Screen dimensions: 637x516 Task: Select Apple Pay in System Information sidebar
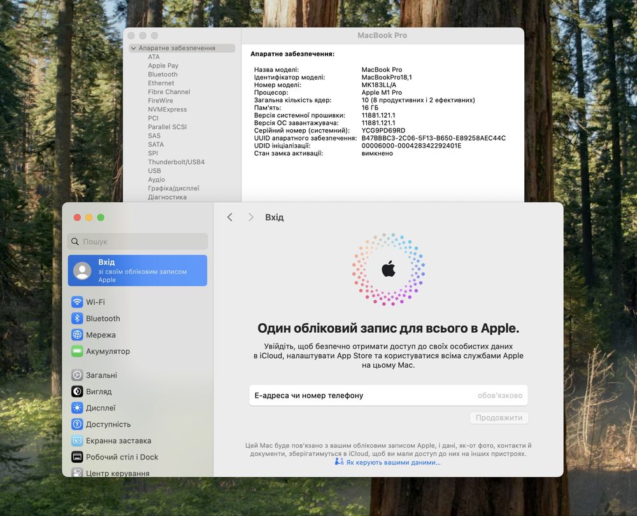(x=163, y=66)
